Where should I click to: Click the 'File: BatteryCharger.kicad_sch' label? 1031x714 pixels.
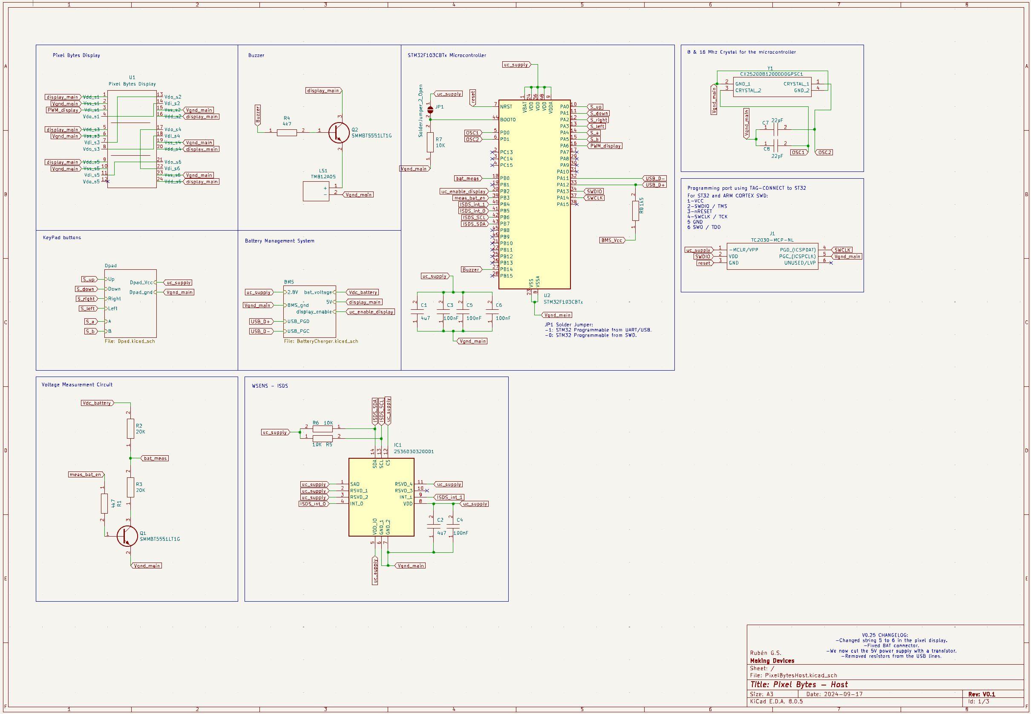321,341
